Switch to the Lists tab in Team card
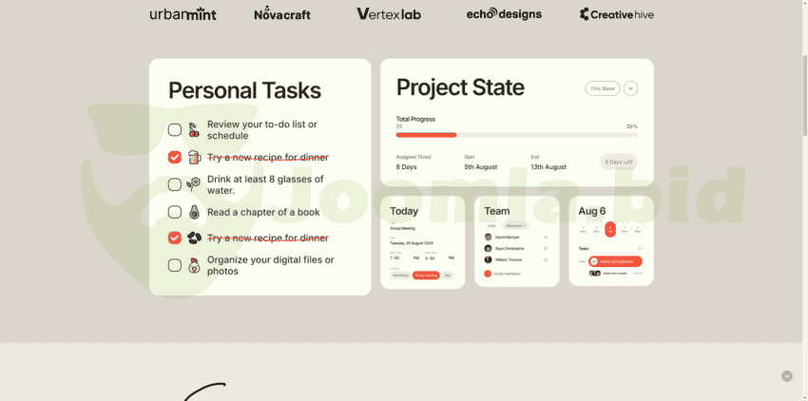 pyautogui.click(x=491, y=225)
